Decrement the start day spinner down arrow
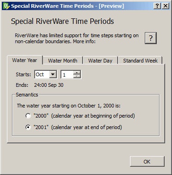The image size is (172, 175). 77,76
